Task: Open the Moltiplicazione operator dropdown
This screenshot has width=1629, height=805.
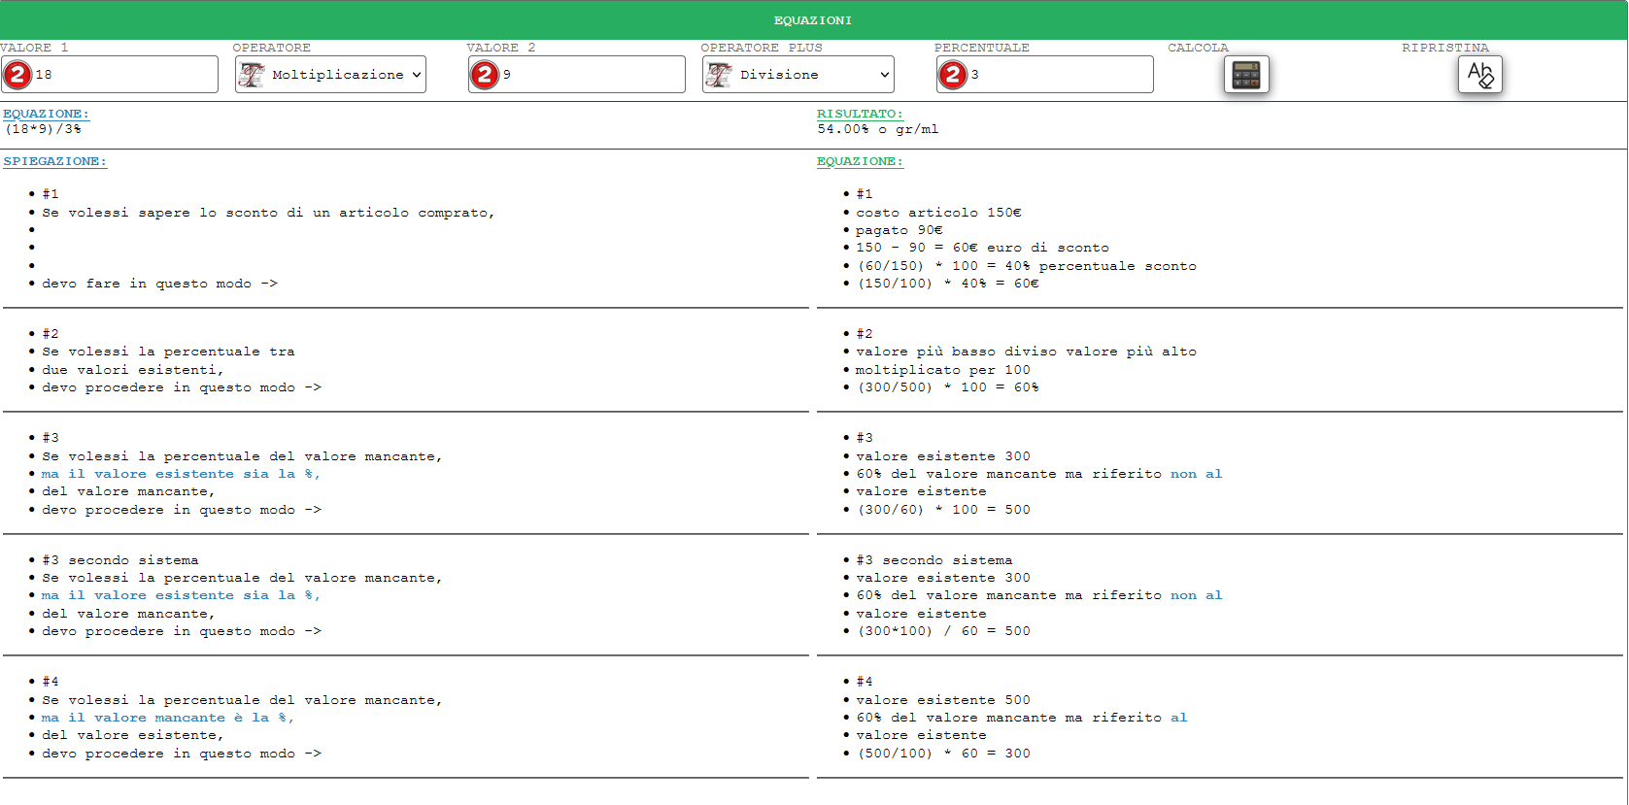Action: click(330, 75)
